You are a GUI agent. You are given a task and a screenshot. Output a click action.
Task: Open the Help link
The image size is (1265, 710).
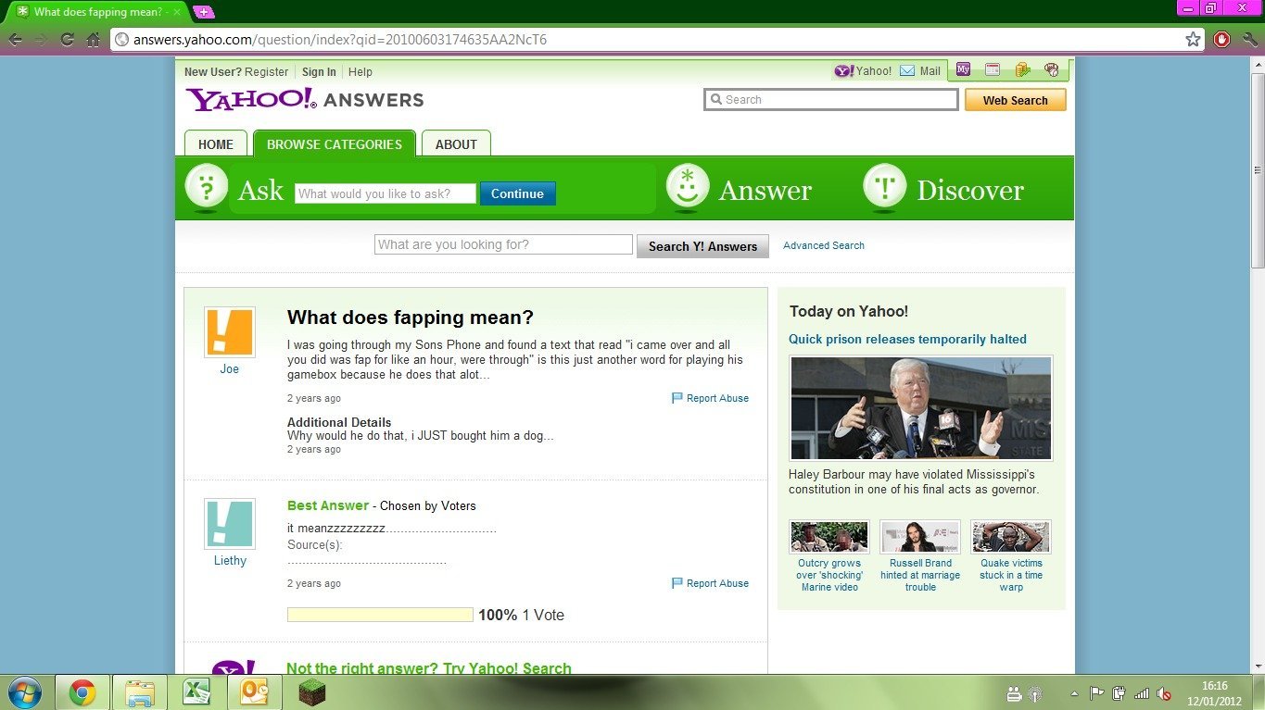tap(361, 71)
